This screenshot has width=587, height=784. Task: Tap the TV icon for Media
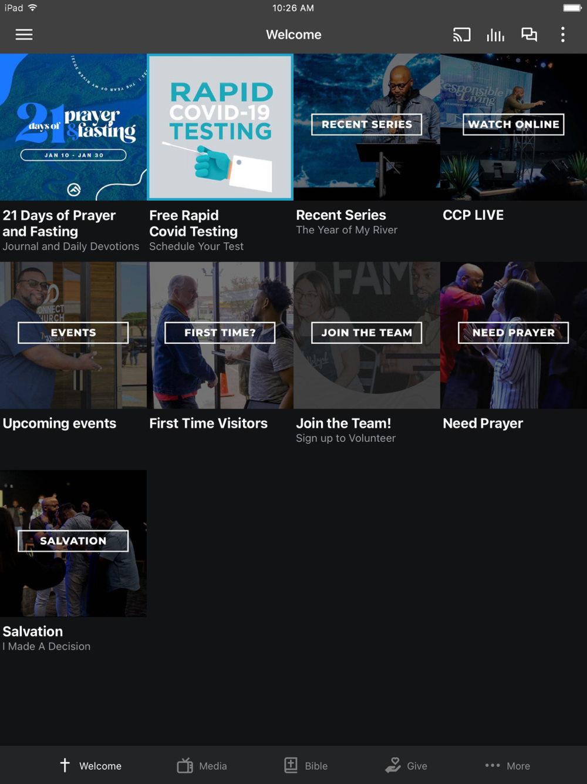point(185,765)
